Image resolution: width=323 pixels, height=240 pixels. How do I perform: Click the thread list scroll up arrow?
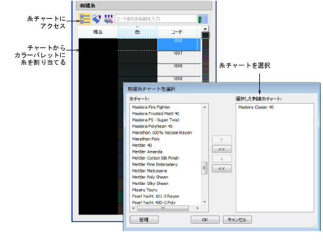pos(205,28)
